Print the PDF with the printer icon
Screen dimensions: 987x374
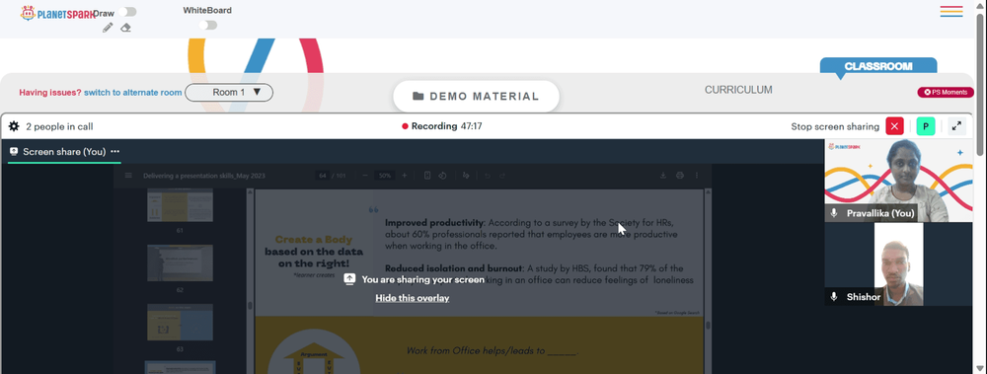point(680,176)
